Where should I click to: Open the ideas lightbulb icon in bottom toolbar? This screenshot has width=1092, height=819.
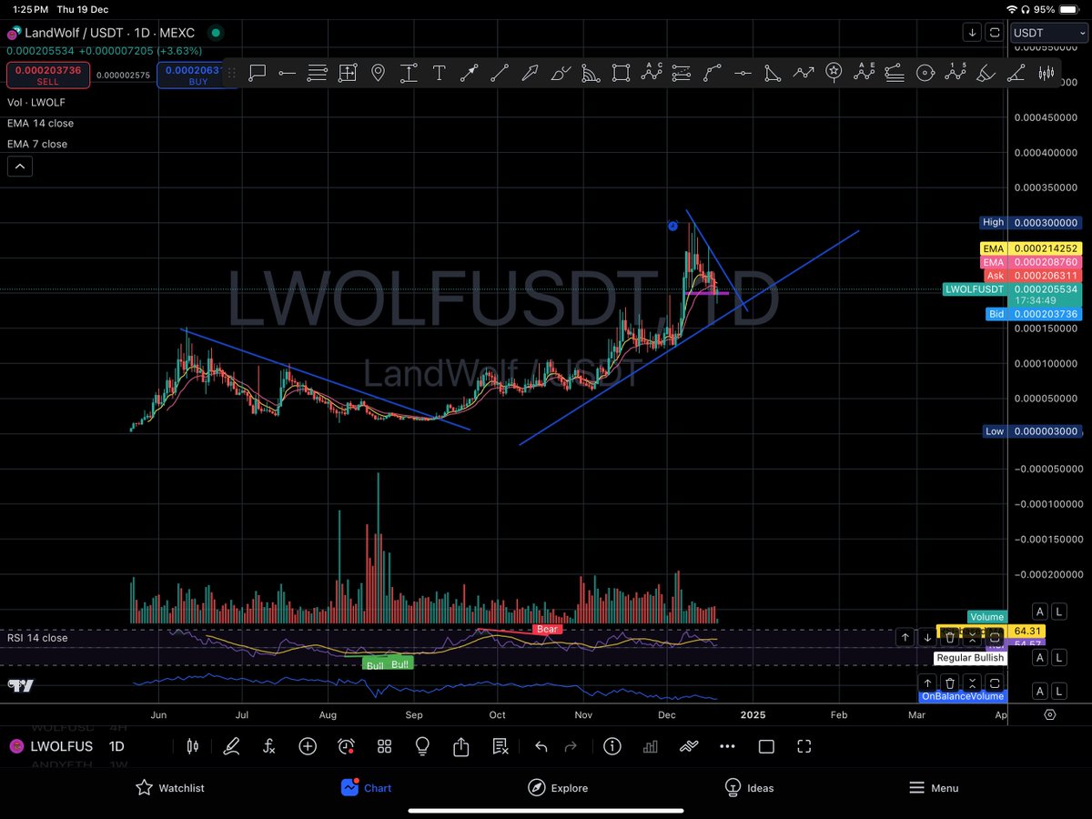pyautogui.click(x=422, y=746)
